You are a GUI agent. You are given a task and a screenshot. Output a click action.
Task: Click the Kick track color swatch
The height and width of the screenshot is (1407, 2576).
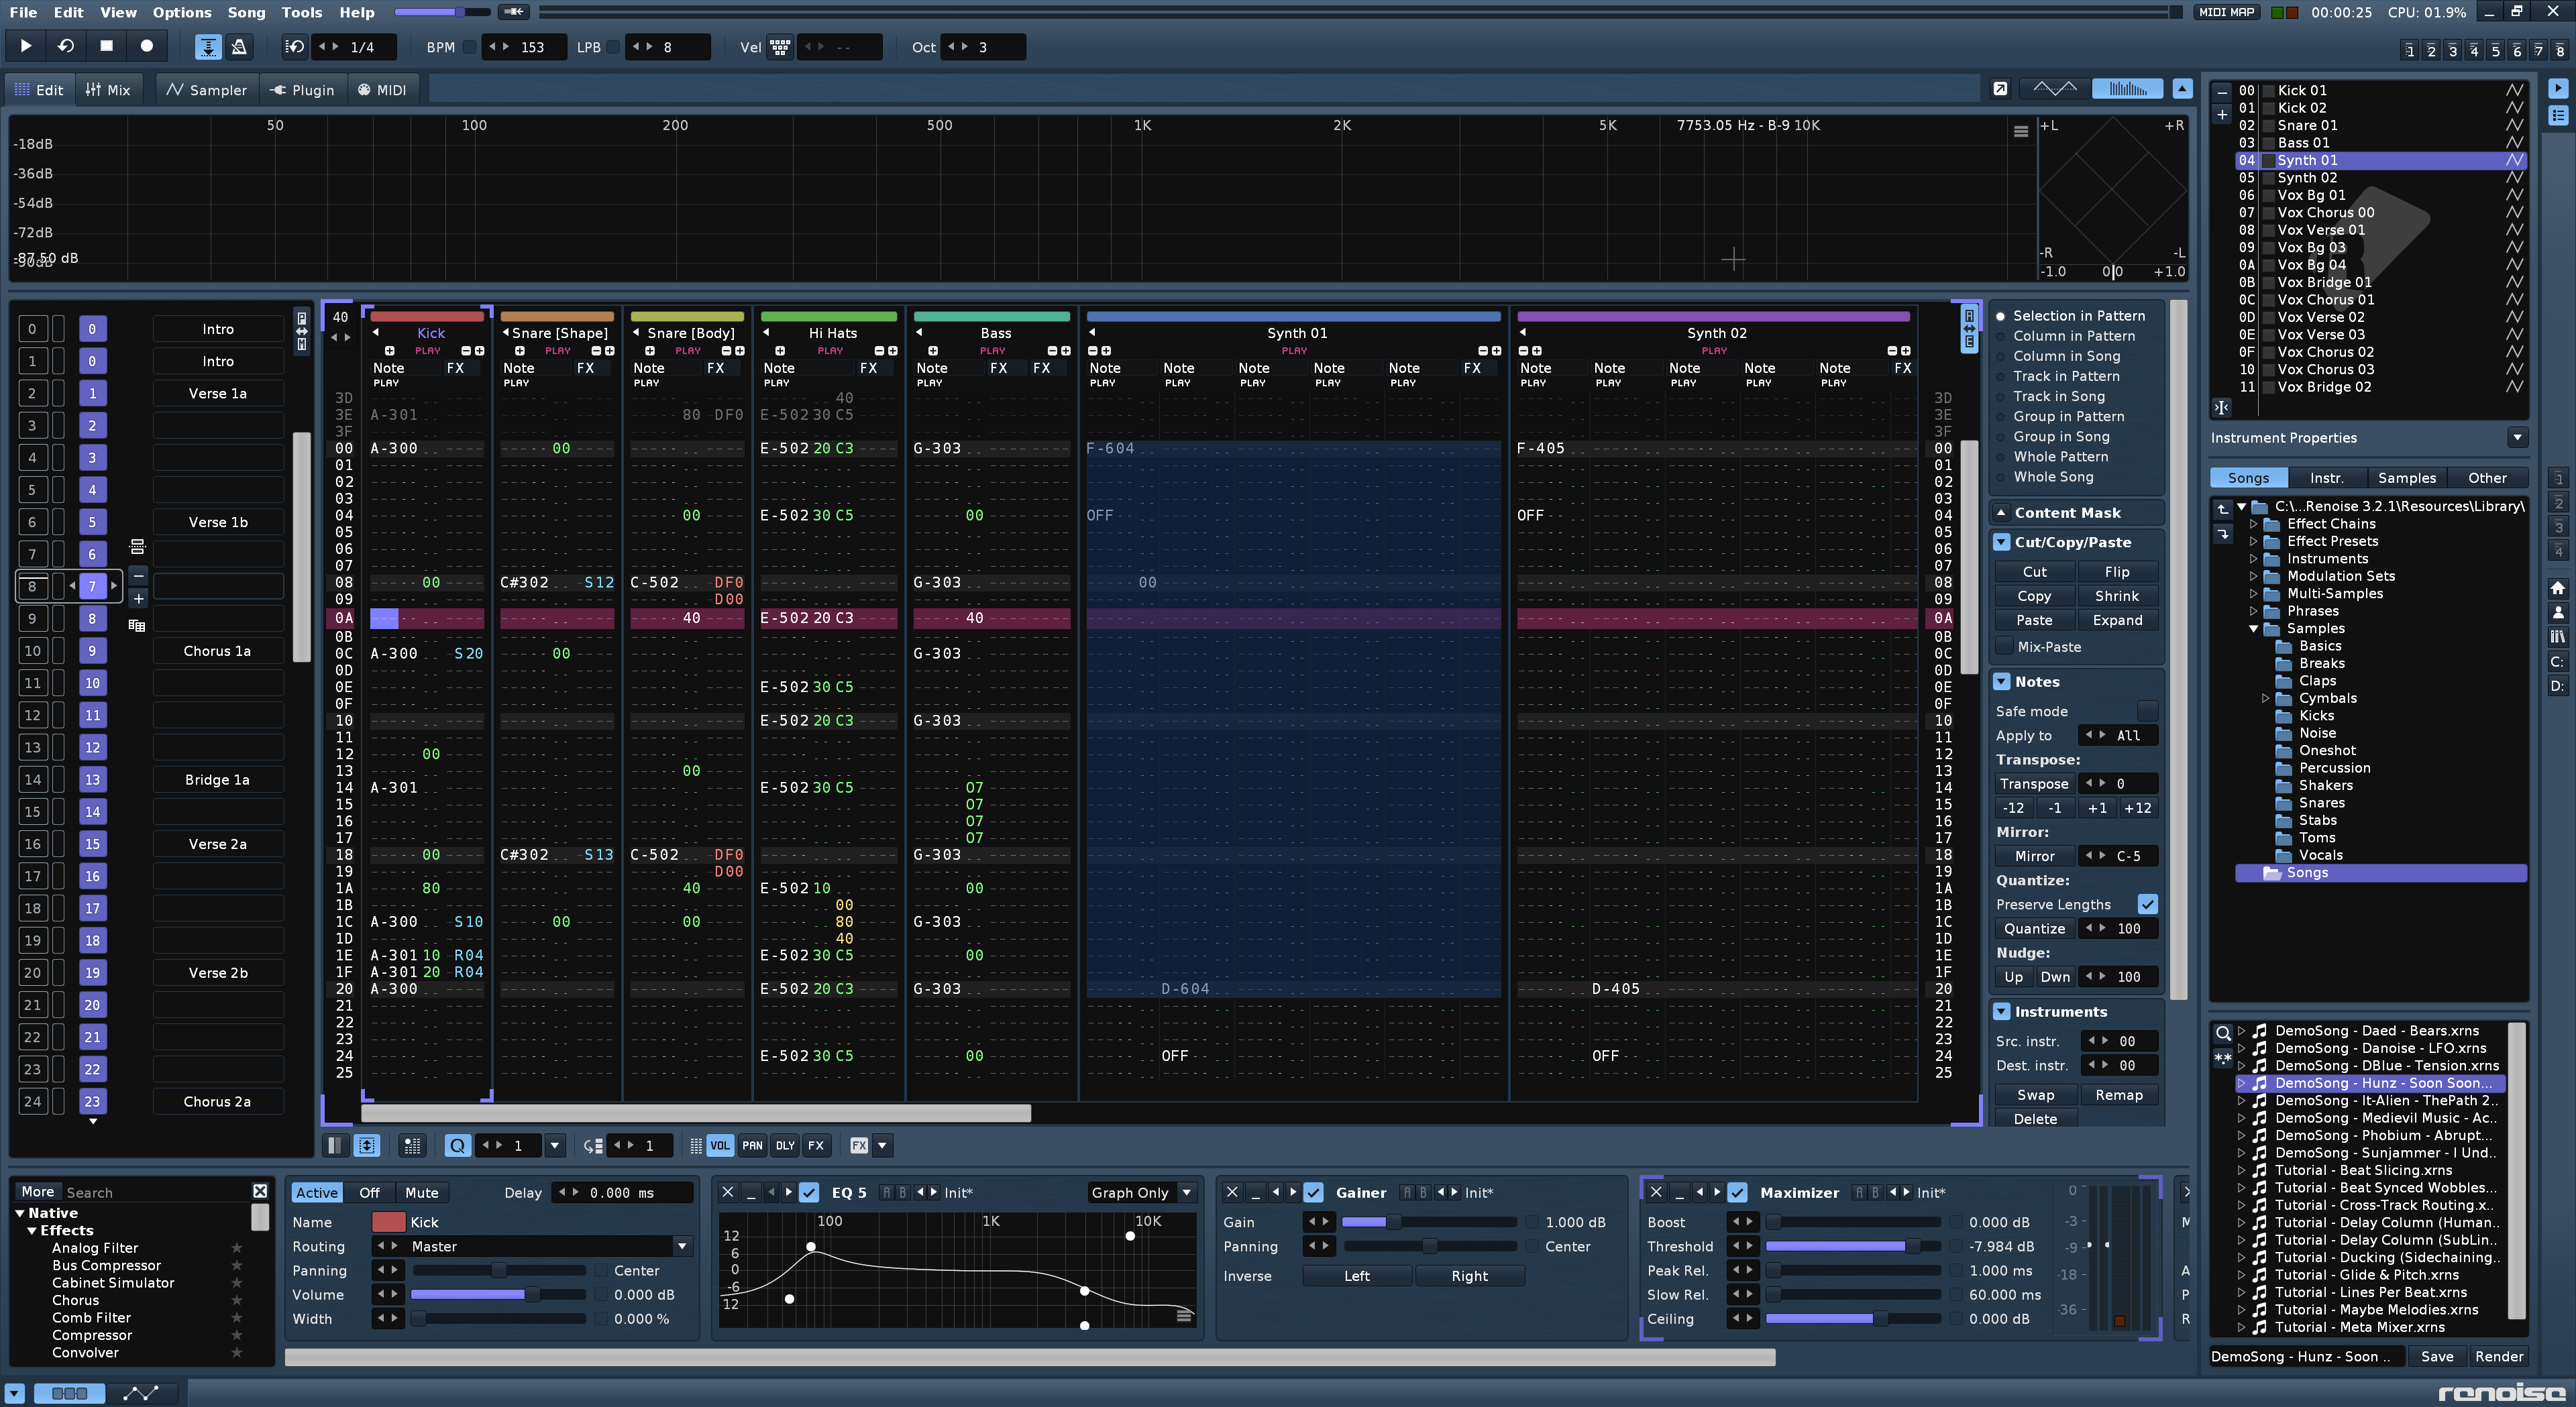[388, 1222]
